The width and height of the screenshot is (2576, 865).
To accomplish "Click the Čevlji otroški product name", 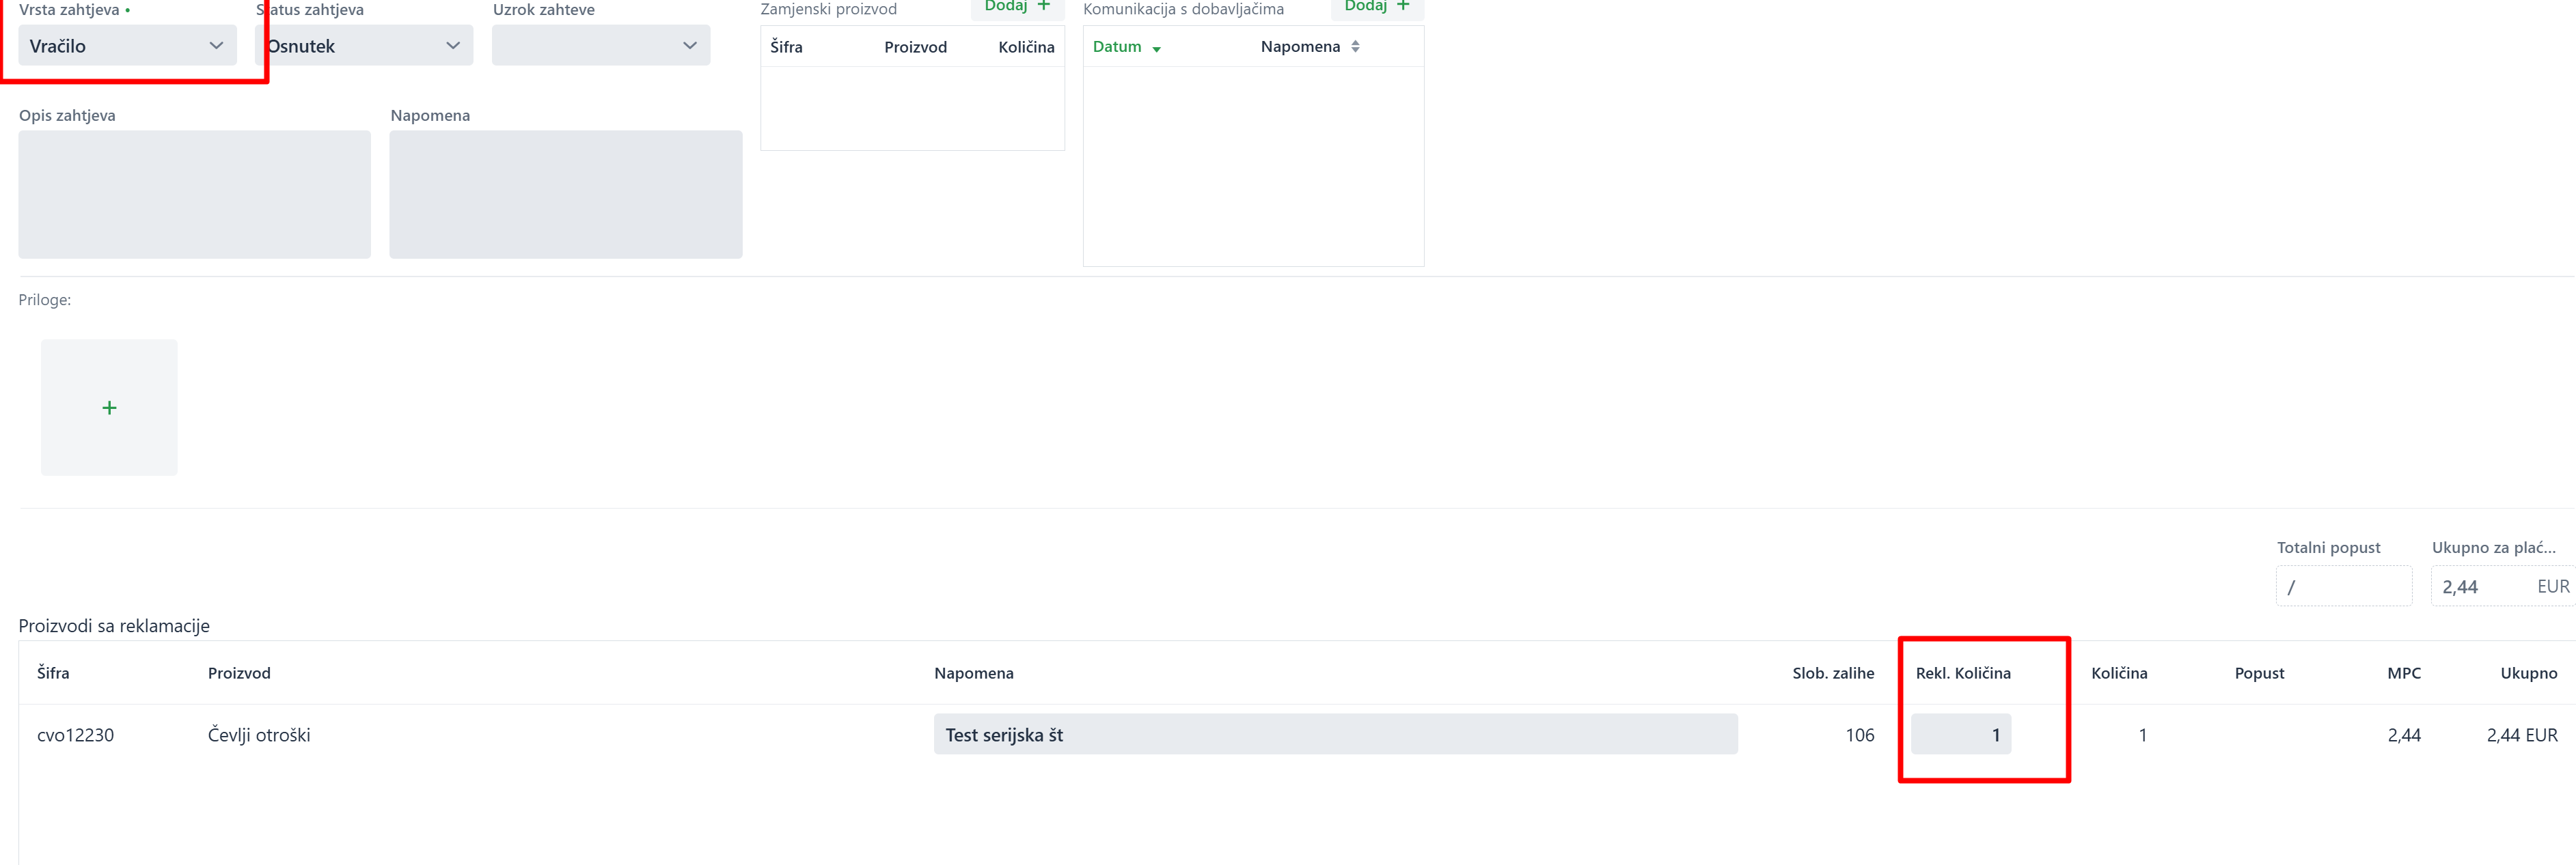I will click(x=259, y=735).
